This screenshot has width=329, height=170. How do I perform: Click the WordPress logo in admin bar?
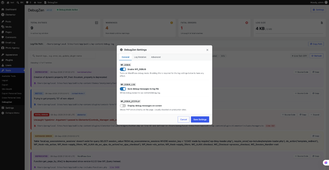[x=3, y=3]
